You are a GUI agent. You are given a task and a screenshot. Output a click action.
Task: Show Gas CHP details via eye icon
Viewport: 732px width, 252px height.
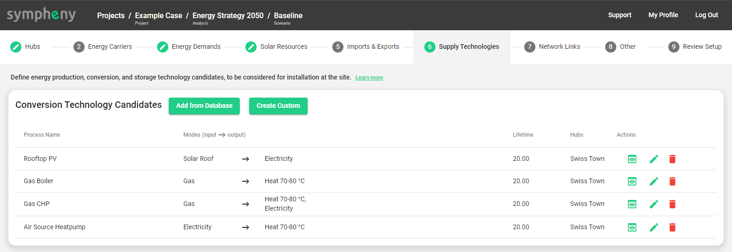coord(632,204)
